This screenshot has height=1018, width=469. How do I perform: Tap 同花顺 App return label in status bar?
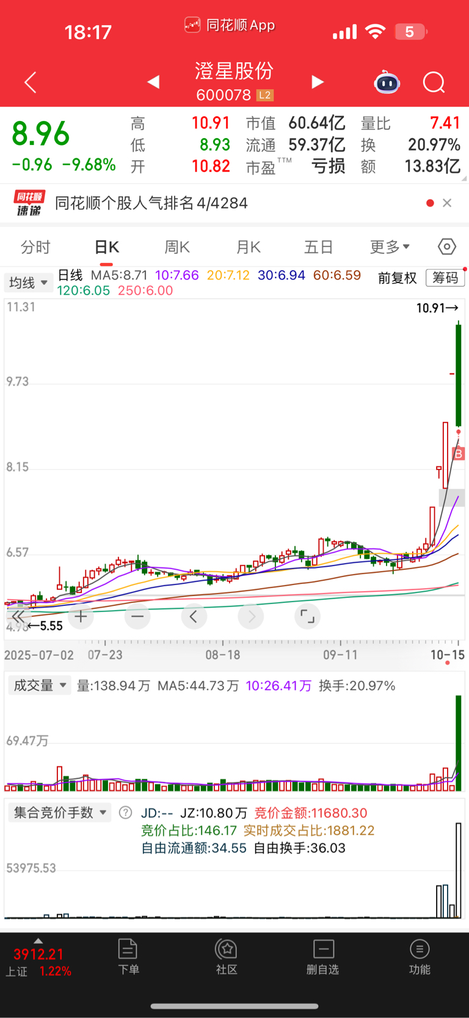(x=230, y=25)
